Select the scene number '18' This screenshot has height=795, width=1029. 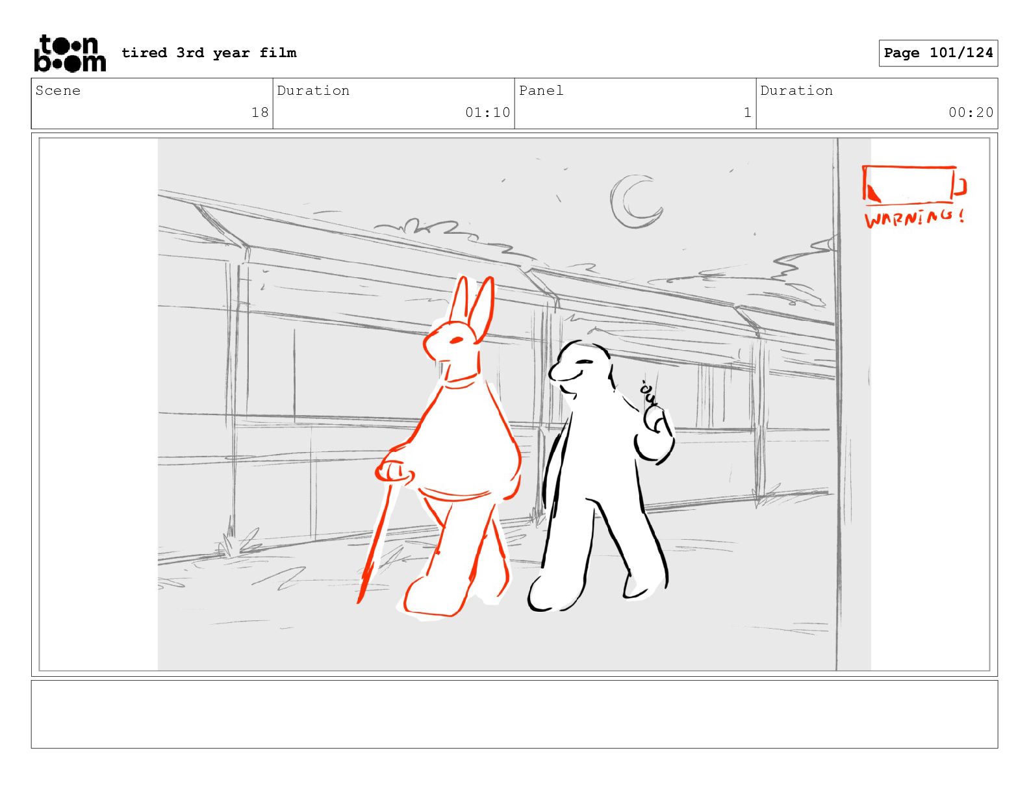[x=260, y=112]
